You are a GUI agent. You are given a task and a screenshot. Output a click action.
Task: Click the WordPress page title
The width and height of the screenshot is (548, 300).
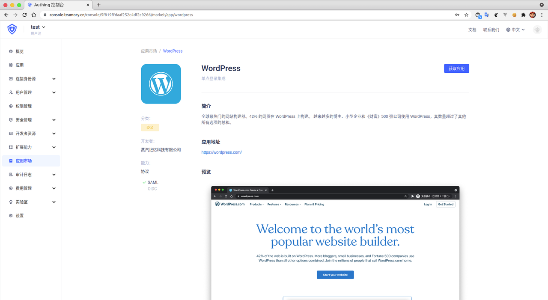tap(221, 68)
